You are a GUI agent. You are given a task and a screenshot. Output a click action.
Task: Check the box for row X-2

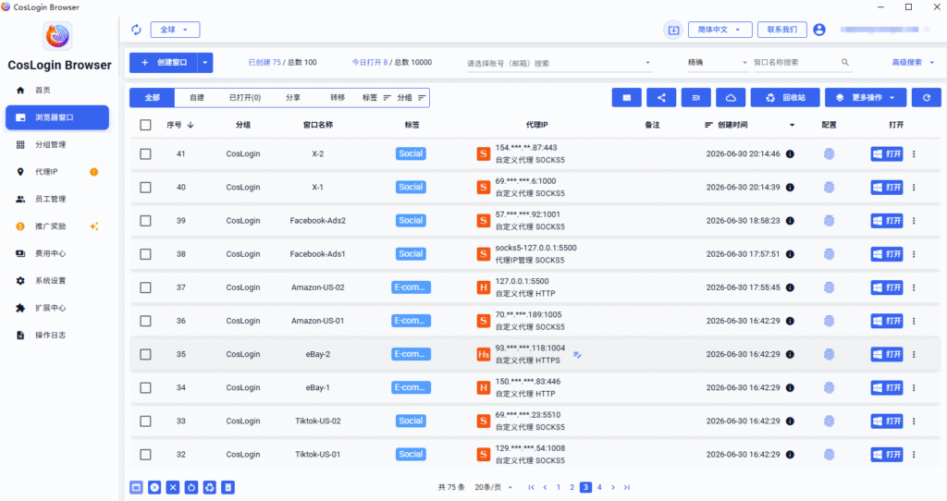(145, 154)
